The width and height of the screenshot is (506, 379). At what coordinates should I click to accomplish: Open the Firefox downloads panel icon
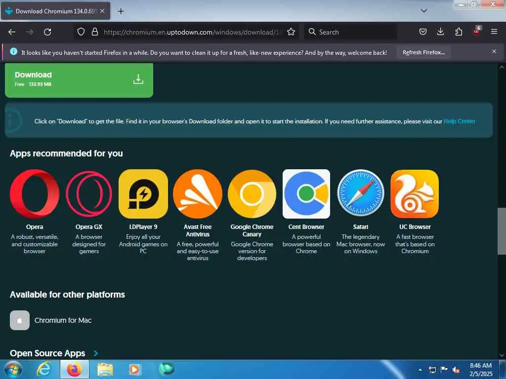(440, 32)
